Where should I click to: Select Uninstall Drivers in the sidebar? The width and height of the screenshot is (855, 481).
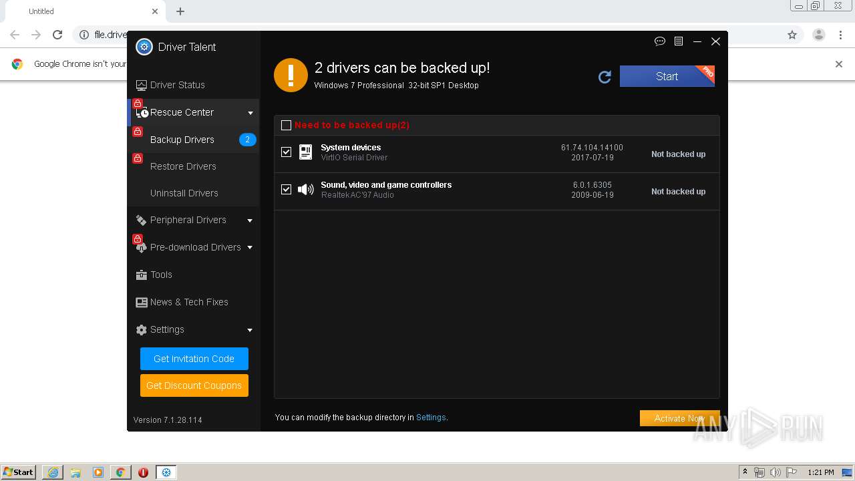pyautogui.click(x=193, y=193)
